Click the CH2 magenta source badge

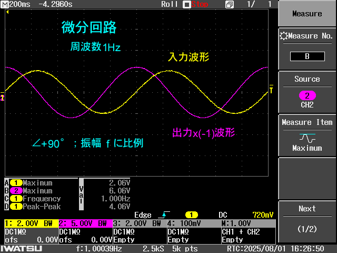(306, 95)
